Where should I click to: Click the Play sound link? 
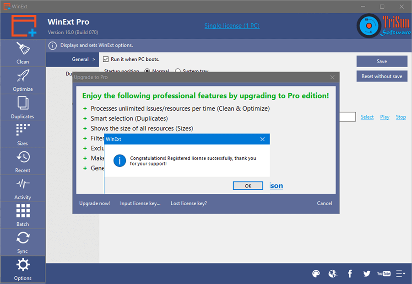pos(385,117)
